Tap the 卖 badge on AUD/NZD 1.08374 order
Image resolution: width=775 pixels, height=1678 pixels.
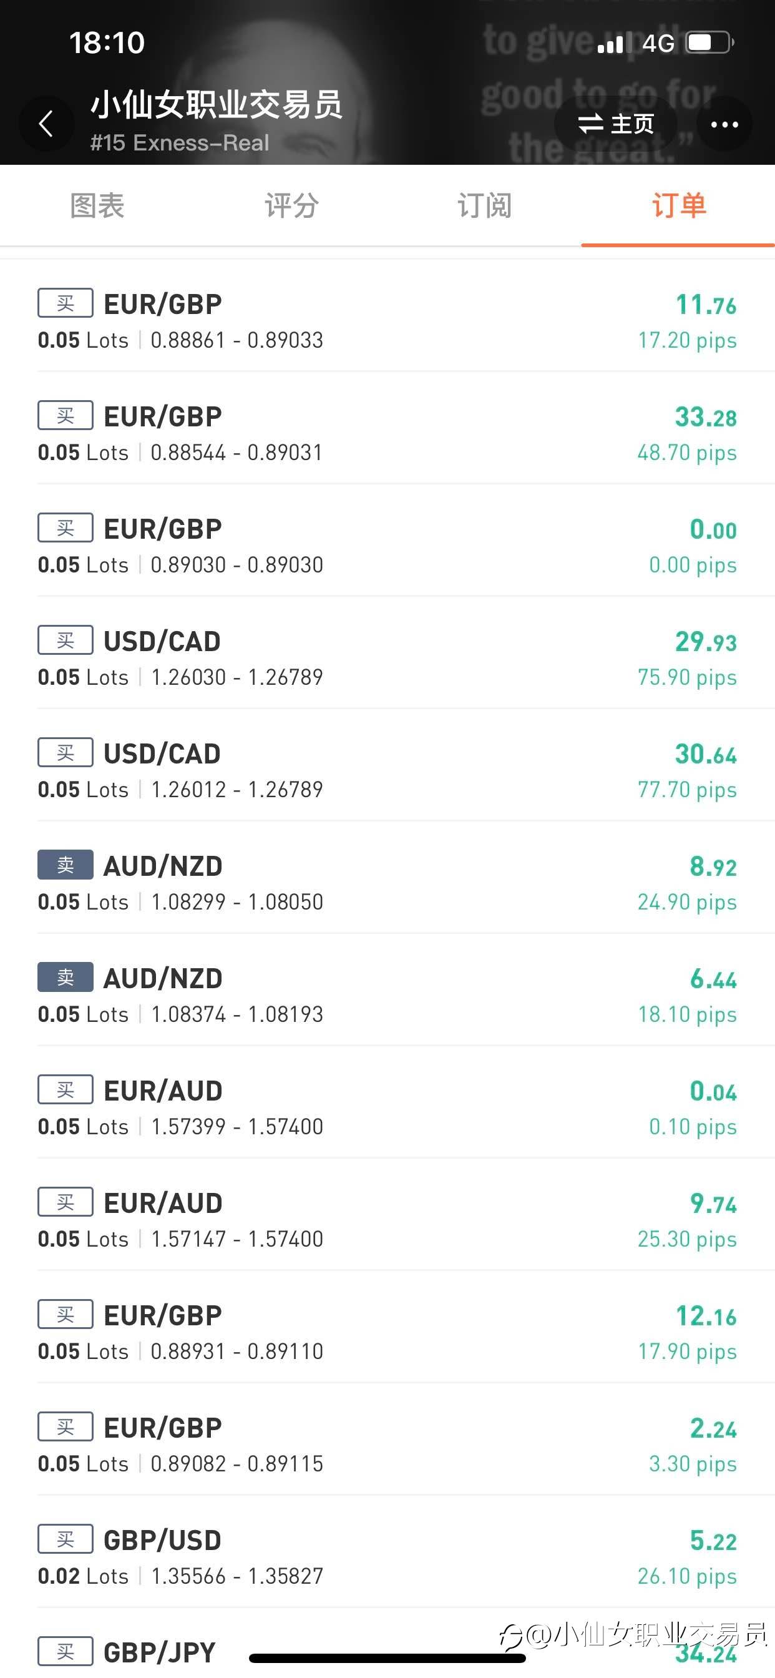tap(65, 977)
